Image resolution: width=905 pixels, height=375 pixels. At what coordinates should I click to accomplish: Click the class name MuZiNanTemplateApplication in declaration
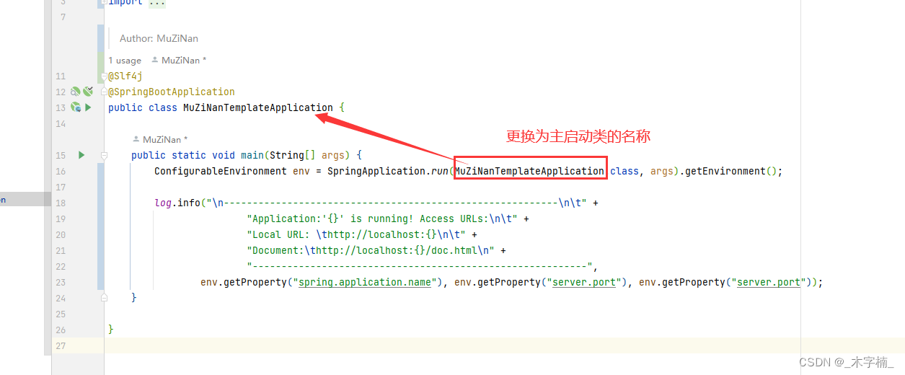(x=258, y=107)
